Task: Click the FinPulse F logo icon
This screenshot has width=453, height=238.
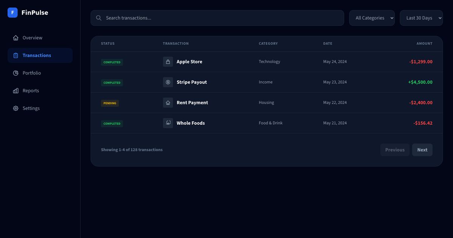Action: coord(12,12)
